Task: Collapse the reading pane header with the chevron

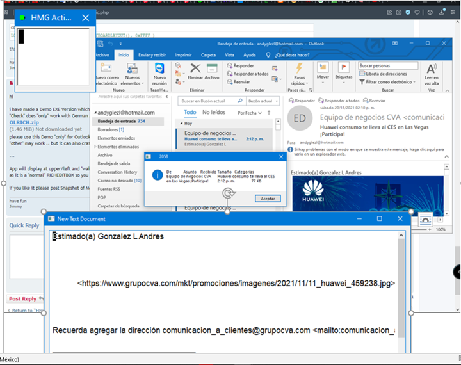Action: pos(447,156)
